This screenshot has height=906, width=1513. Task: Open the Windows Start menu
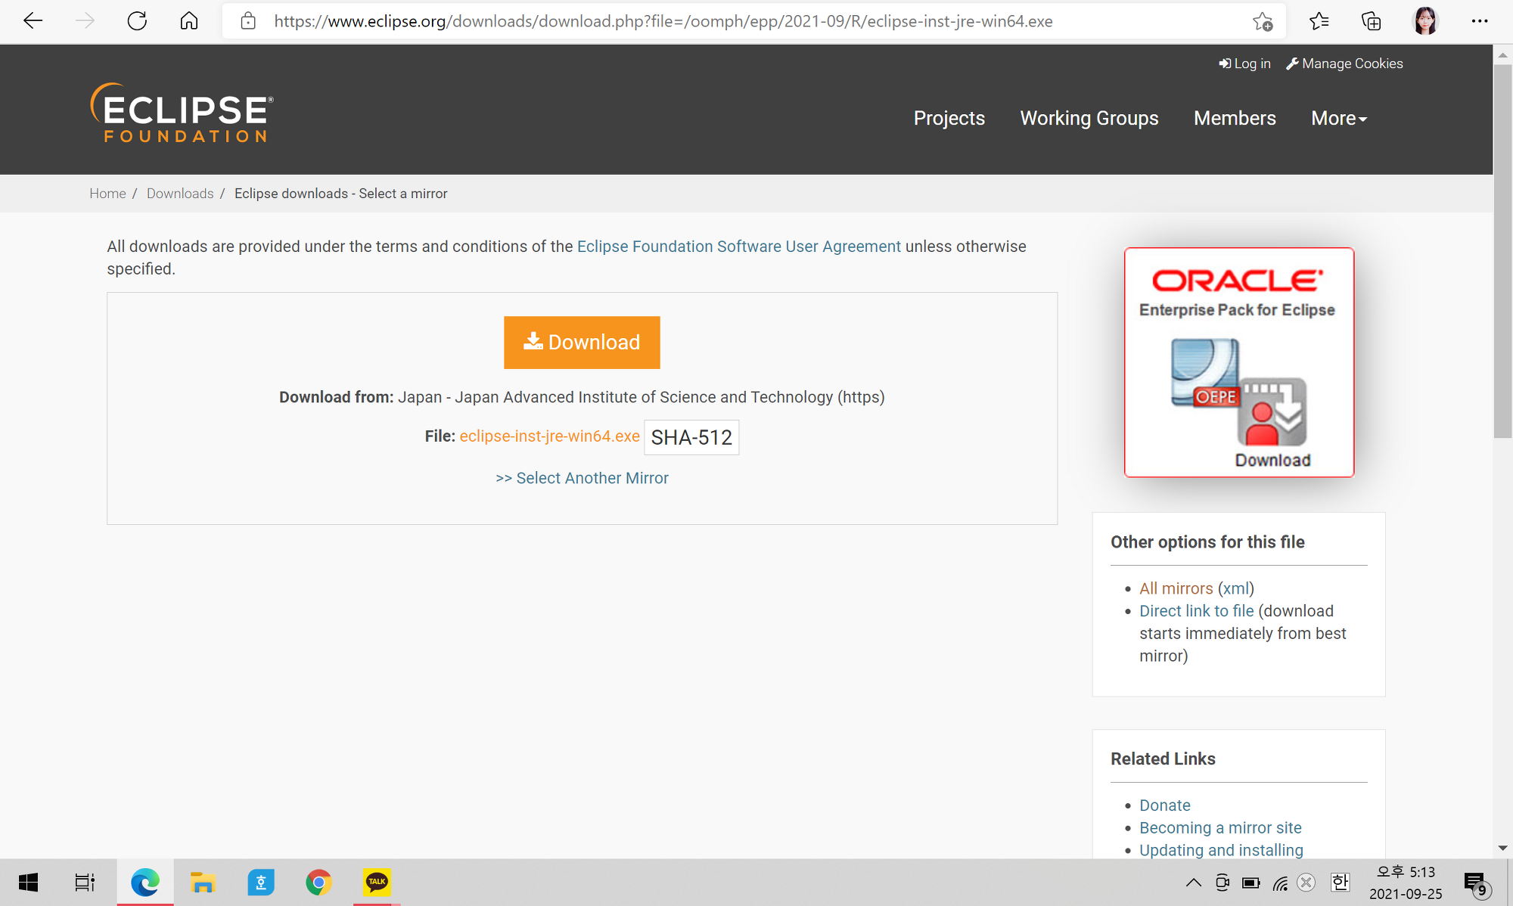point(28,883)
